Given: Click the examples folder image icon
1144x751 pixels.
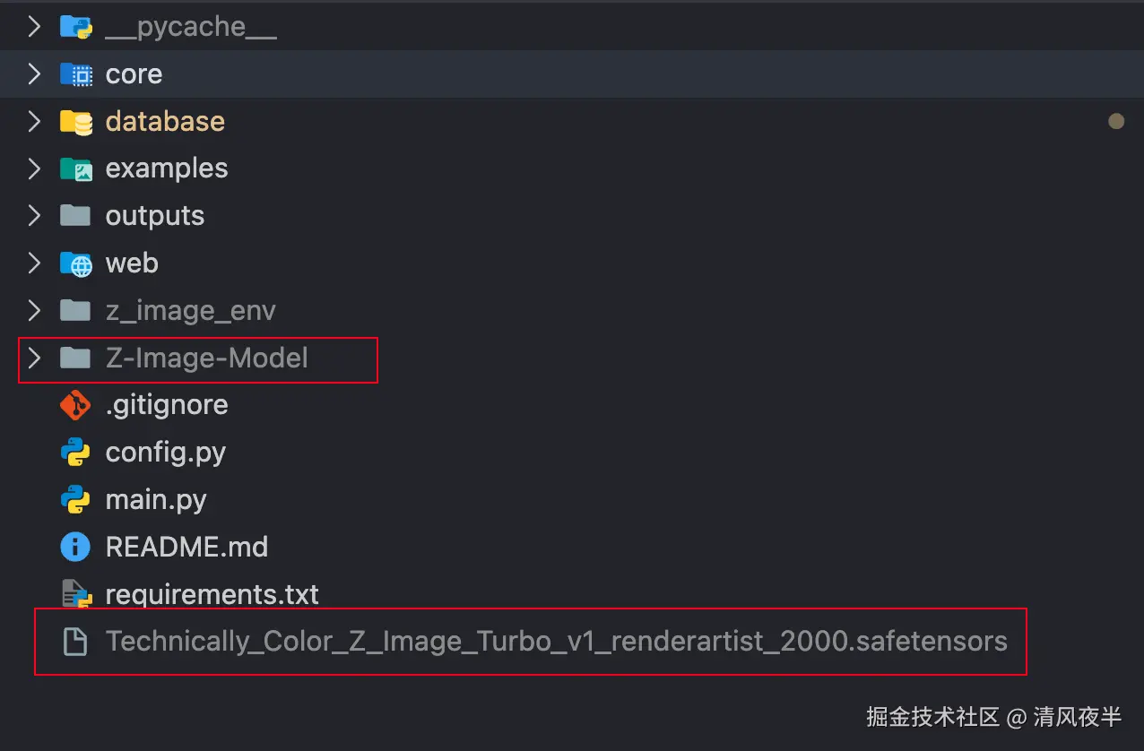Looking at the screenshot, I should [x=75, y=168].
